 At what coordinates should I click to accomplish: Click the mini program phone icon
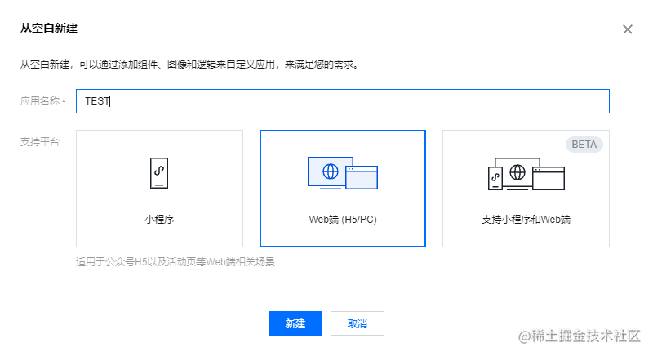[x=159, y=173]
